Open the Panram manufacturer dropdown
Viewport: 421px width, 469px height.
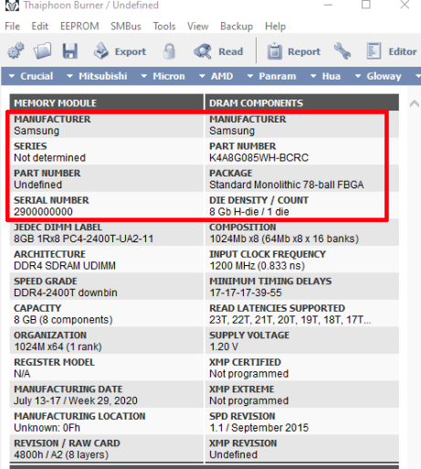click(271, 76)
